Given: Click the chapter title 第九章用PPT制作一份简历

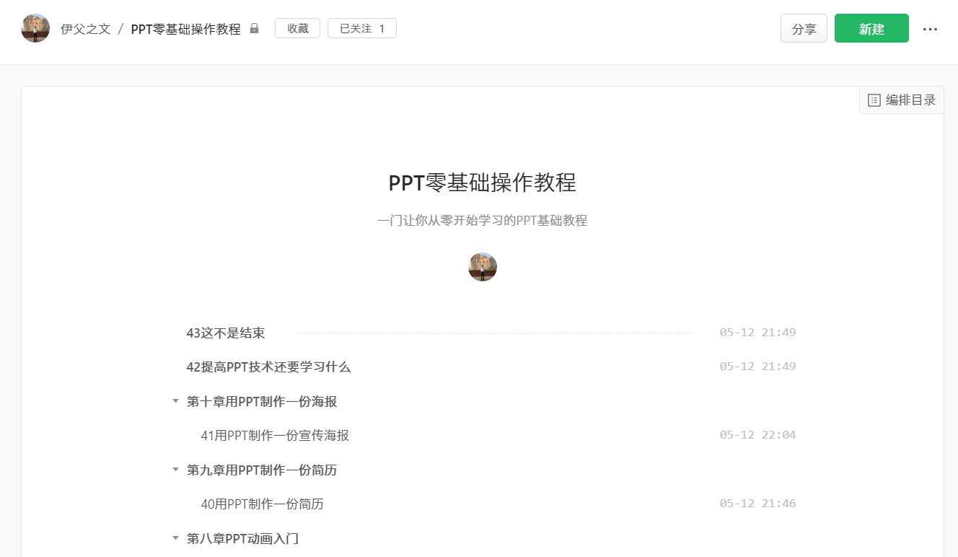Looking at the screenshot, I should pos(262,470).
